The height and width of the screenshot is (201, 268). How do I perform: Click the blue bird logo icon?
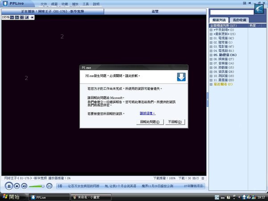point(259,9)
